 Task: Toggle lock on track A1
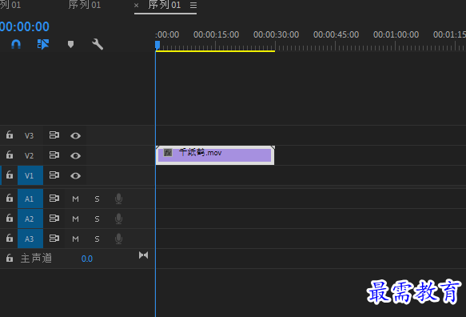pos(10,198)
